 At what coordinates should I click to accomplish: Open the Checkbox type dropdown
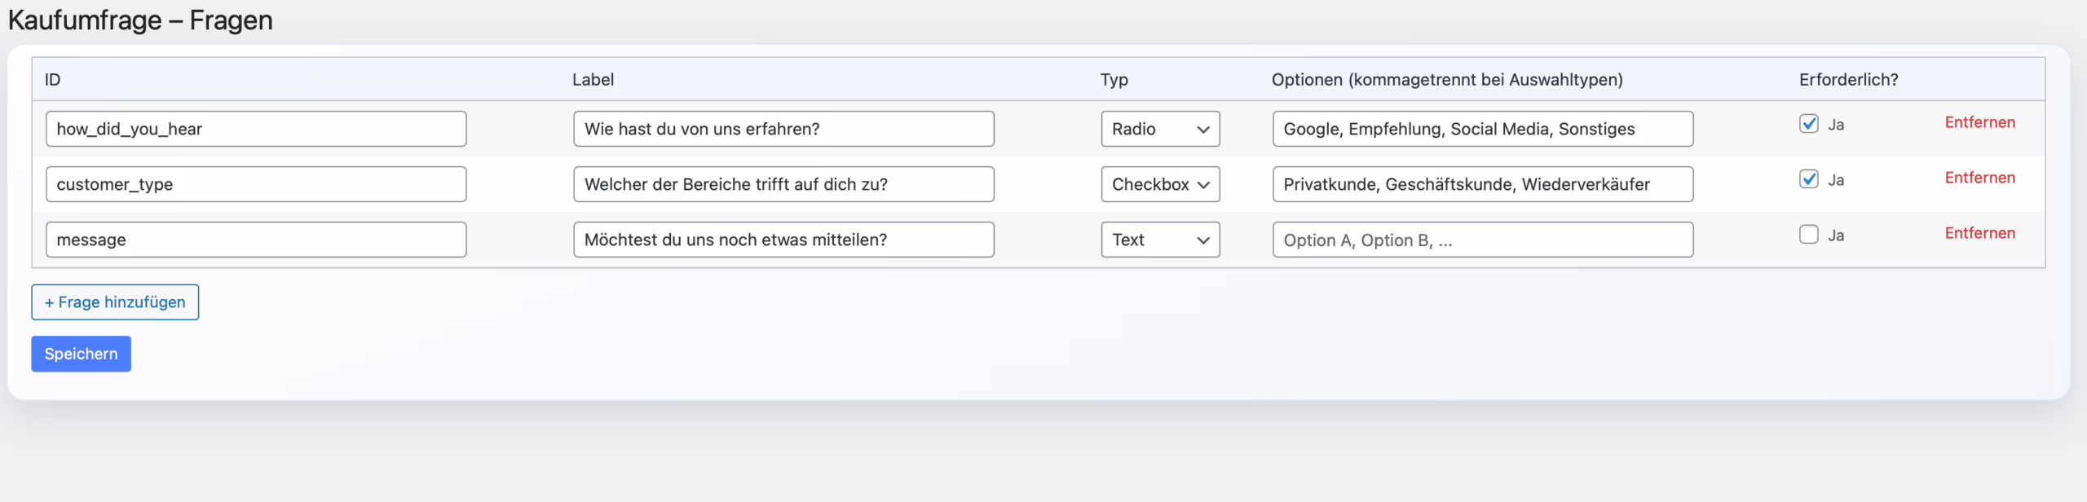pyautogui.click(x=1159, y=184)
